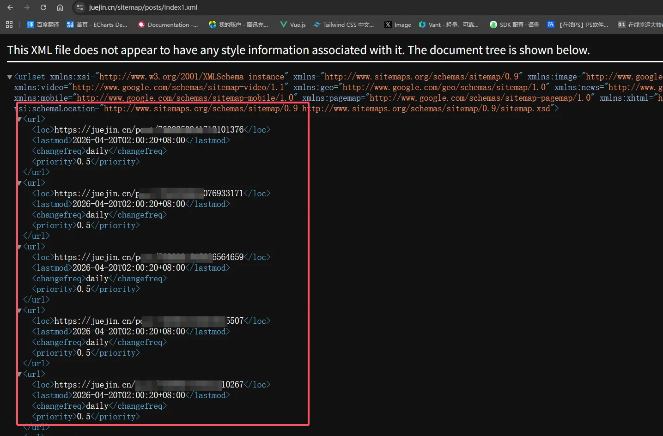Select the priority 0.5 line under URL 101376

click(x=86, y=162)
